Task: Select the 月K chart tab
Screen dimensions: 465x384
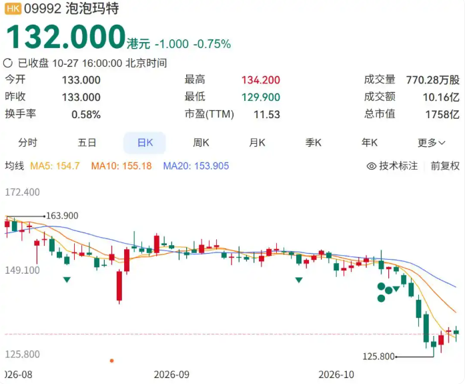Action: pos(257,143)
